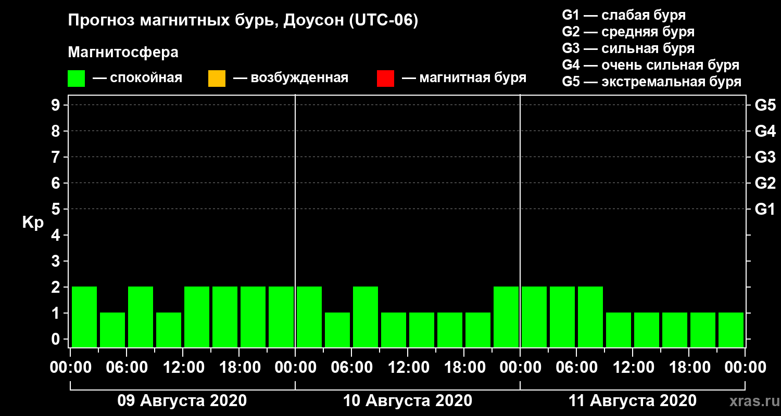This screenshot has height=416, width=781.
Task: Click the Kp 1 bar at 09:00 on 09 Августа
Action: [169, 330]
